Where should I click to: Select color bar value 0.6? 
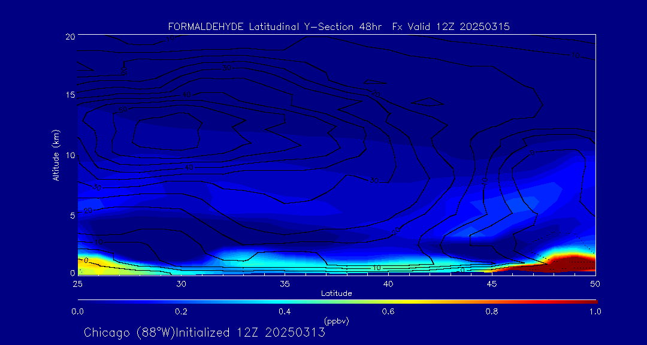[388, 311]
